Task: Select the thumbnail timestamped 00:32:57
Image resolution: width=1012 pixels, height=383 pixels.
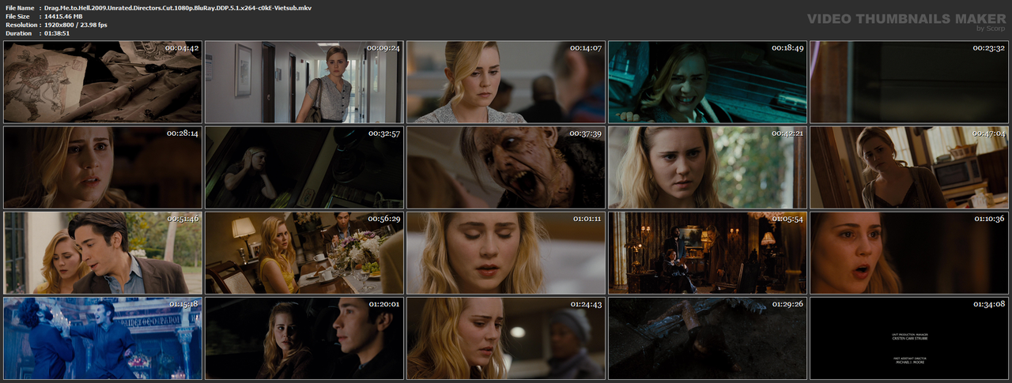Action: click(x=304, y=167)
